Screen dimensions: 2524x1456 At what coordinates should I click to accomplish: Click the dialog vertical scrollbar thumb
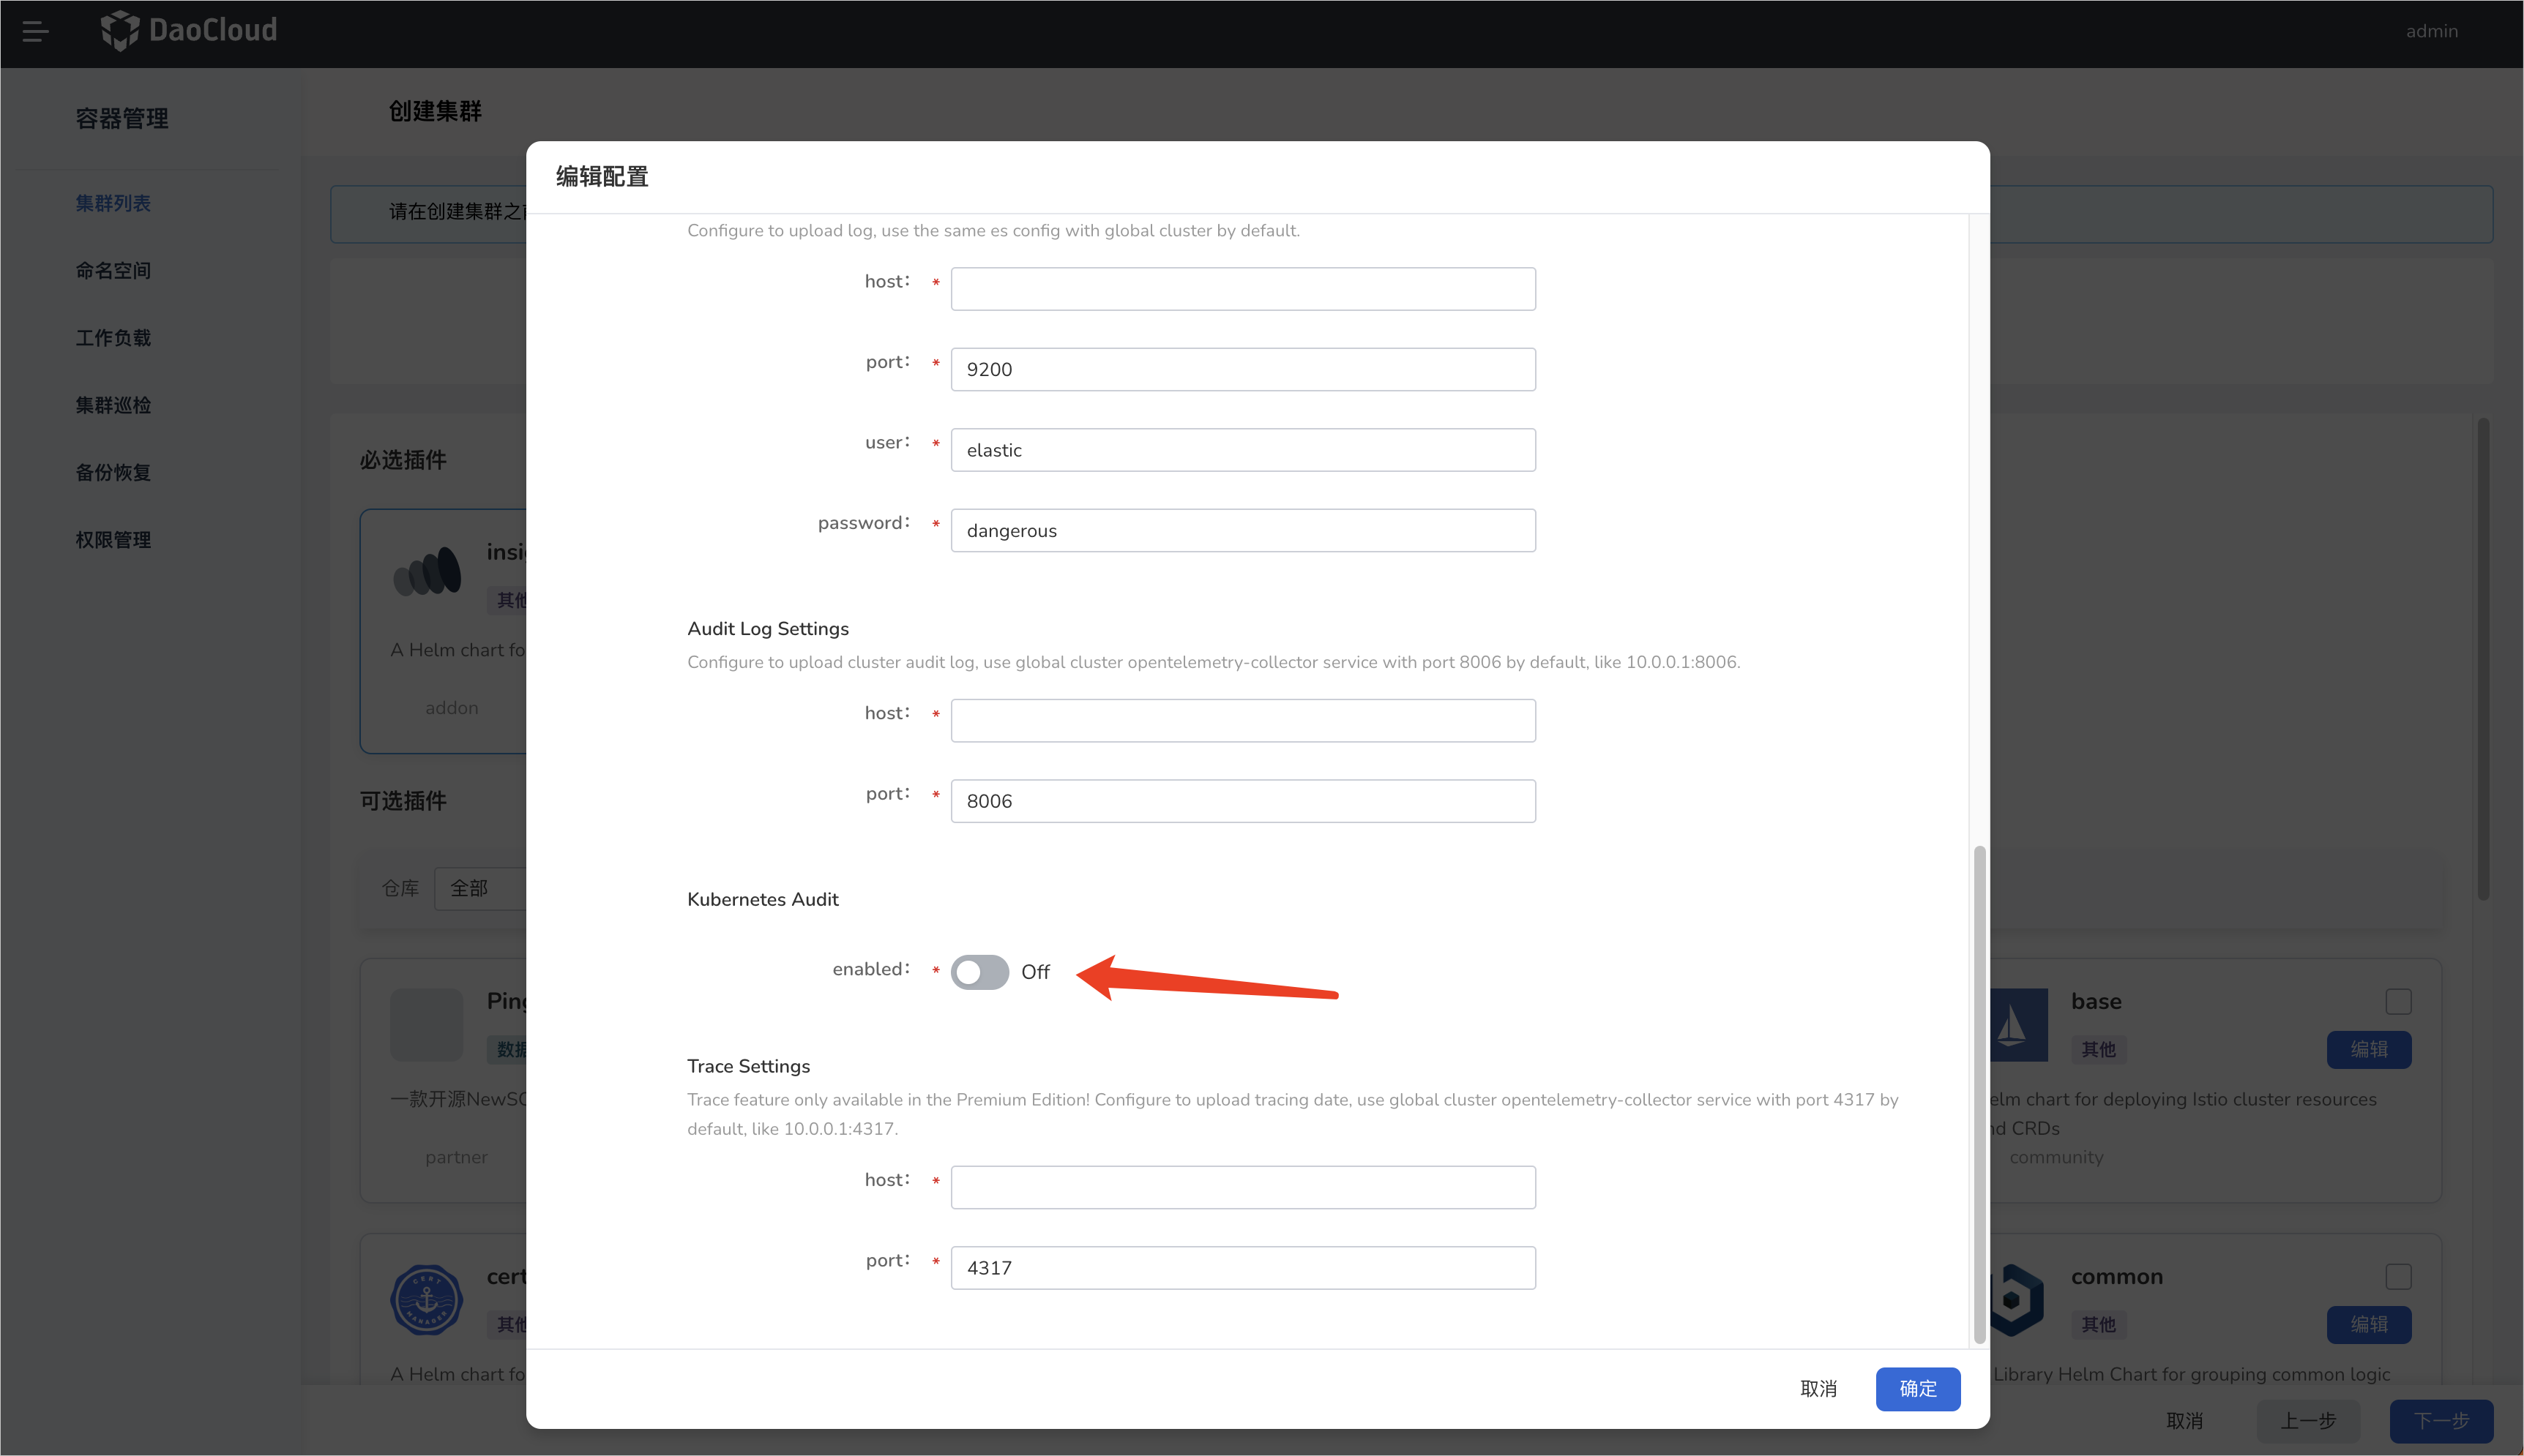point(1979,1095)
